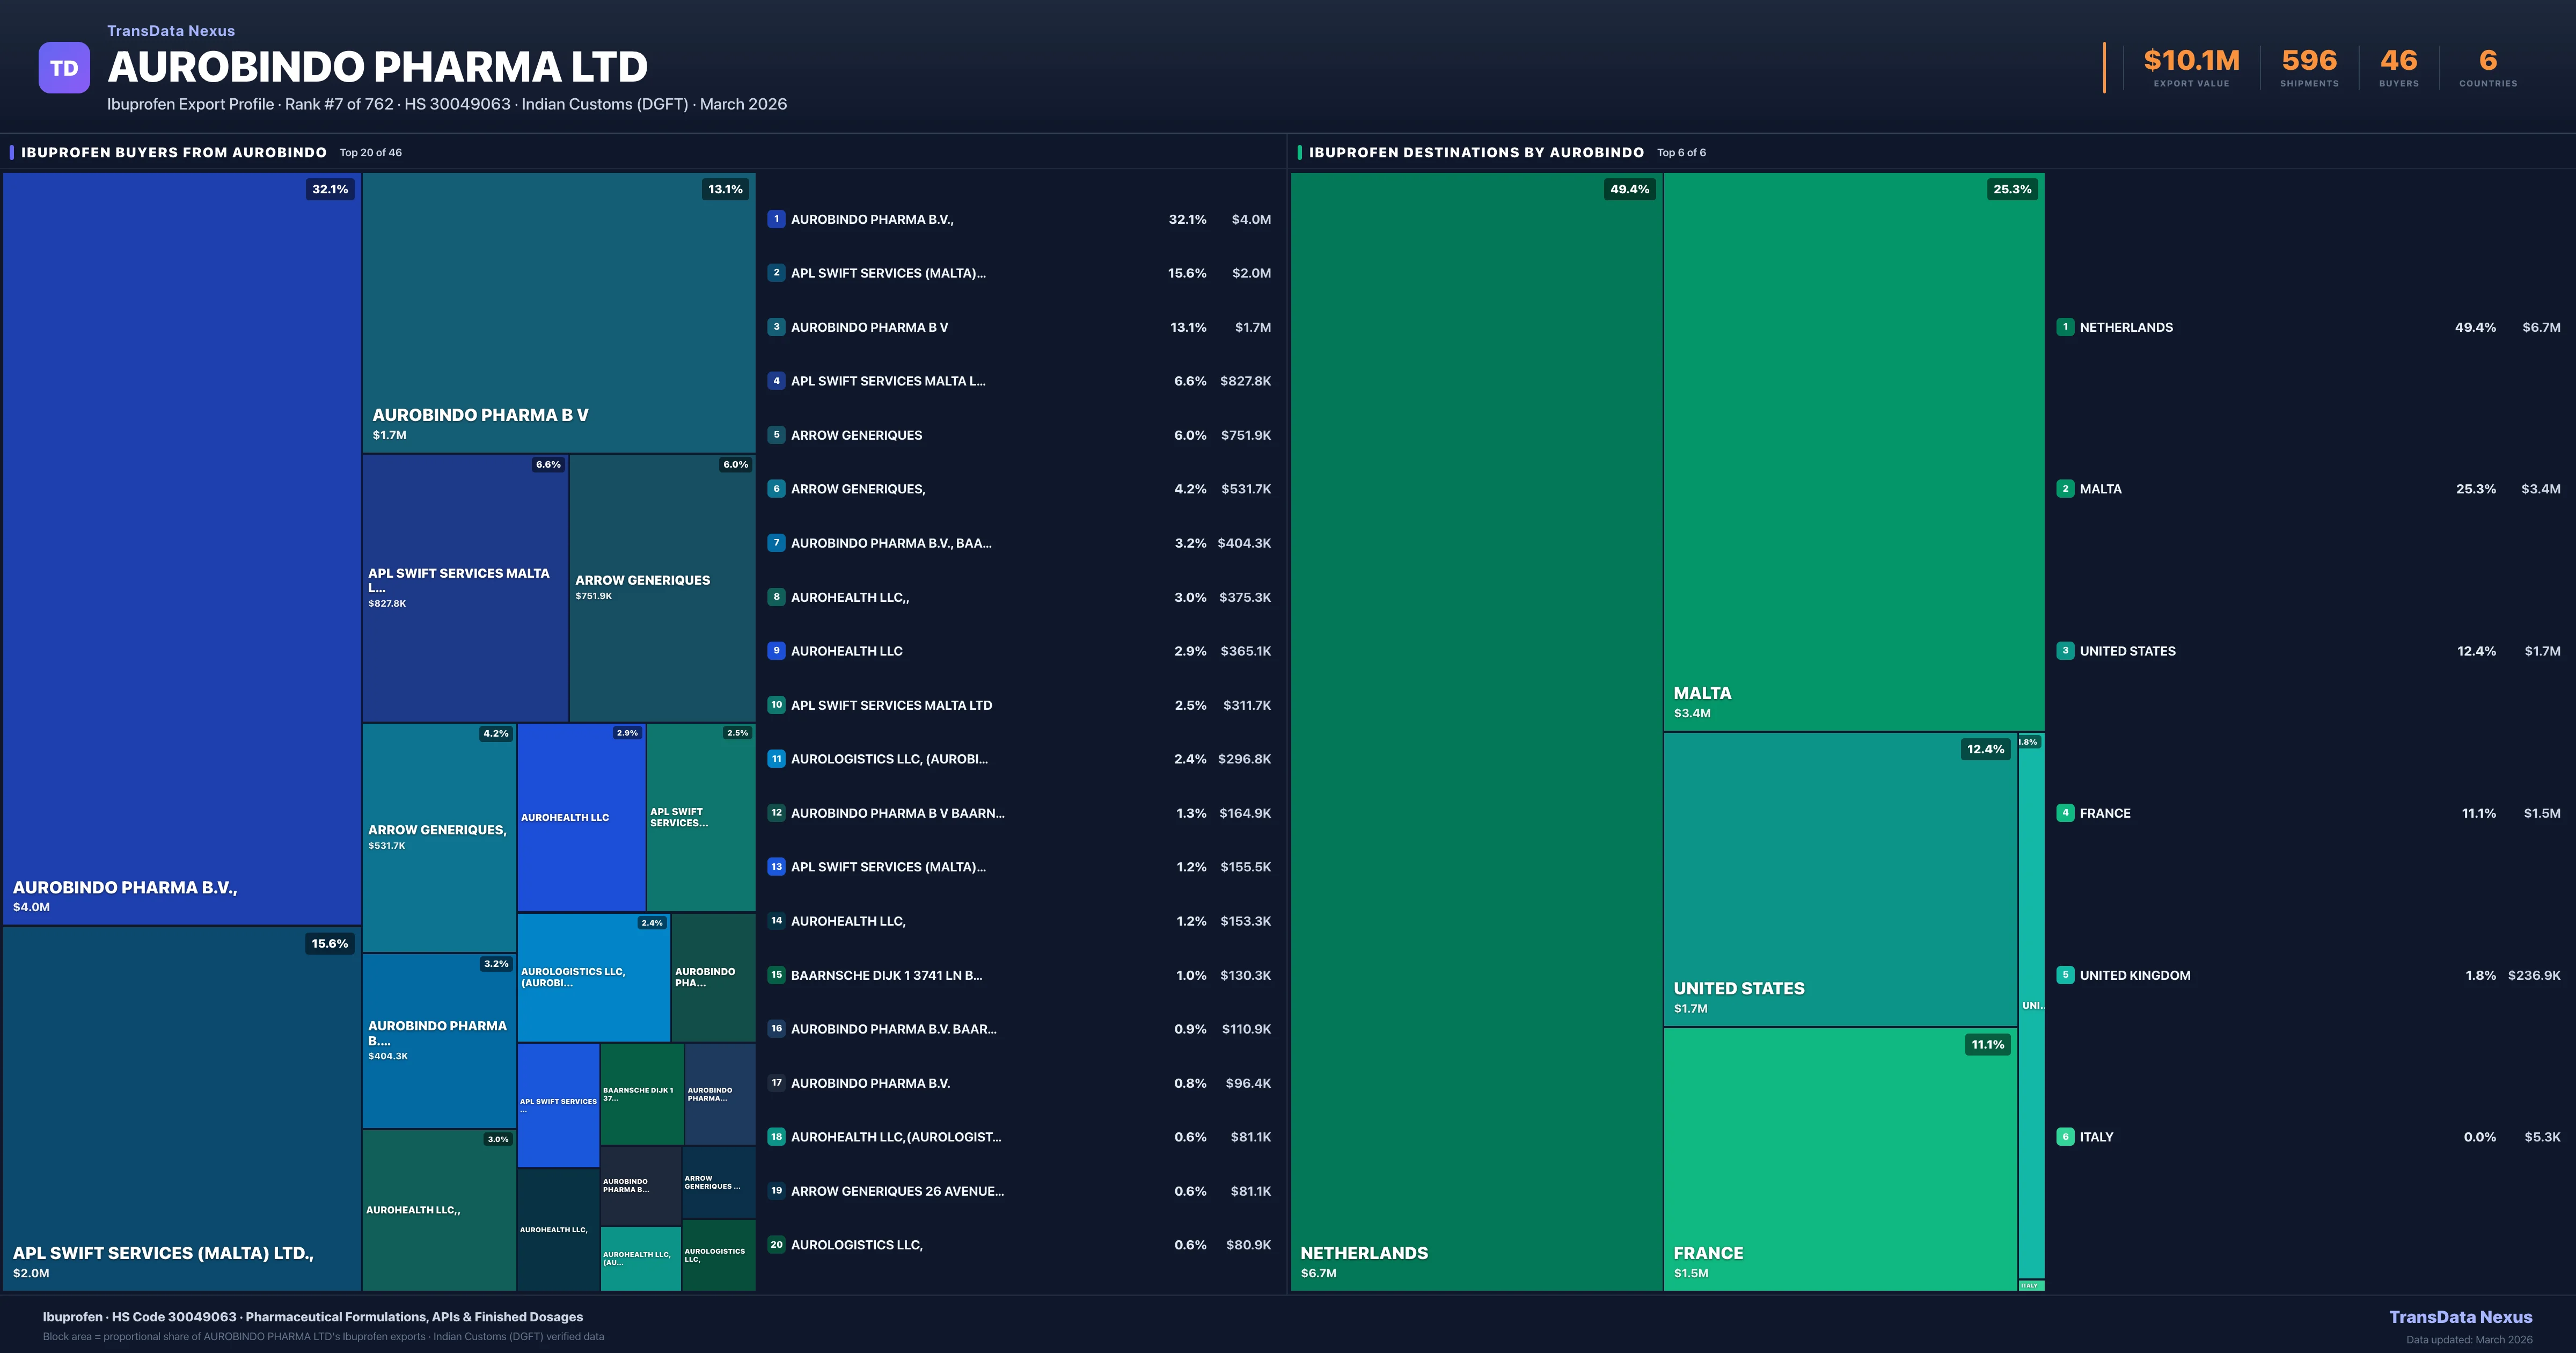
Task: Expand the Top 6 of 6 destinations list
Action: coord(1681,152)
